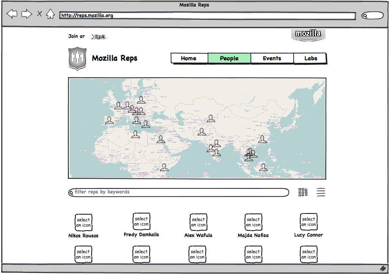Click the Join link
This screenshot has height=274, width=389.
pos(73,36)
